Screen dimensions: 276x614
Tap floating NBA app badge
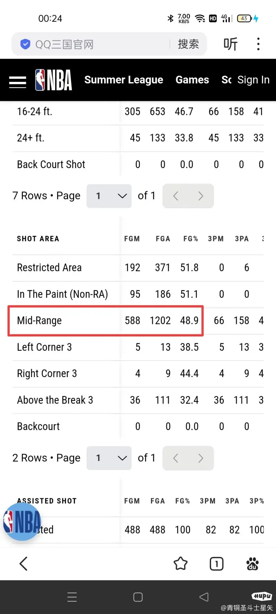click(22, 521)
